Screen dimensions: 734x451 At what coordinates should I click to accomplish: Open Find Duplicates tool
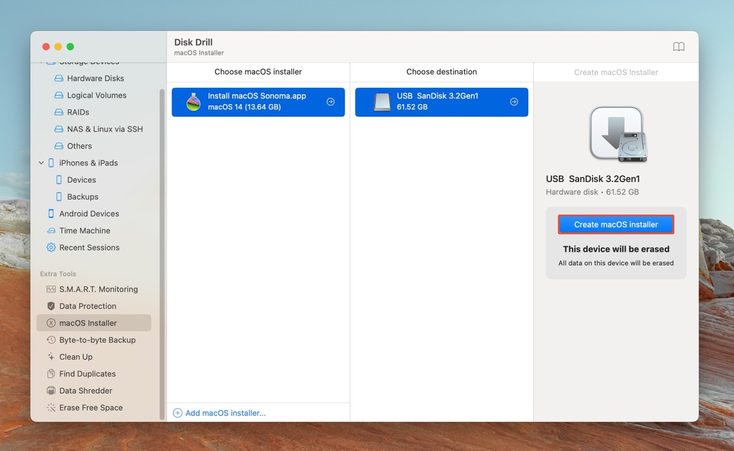click(88, 374)
